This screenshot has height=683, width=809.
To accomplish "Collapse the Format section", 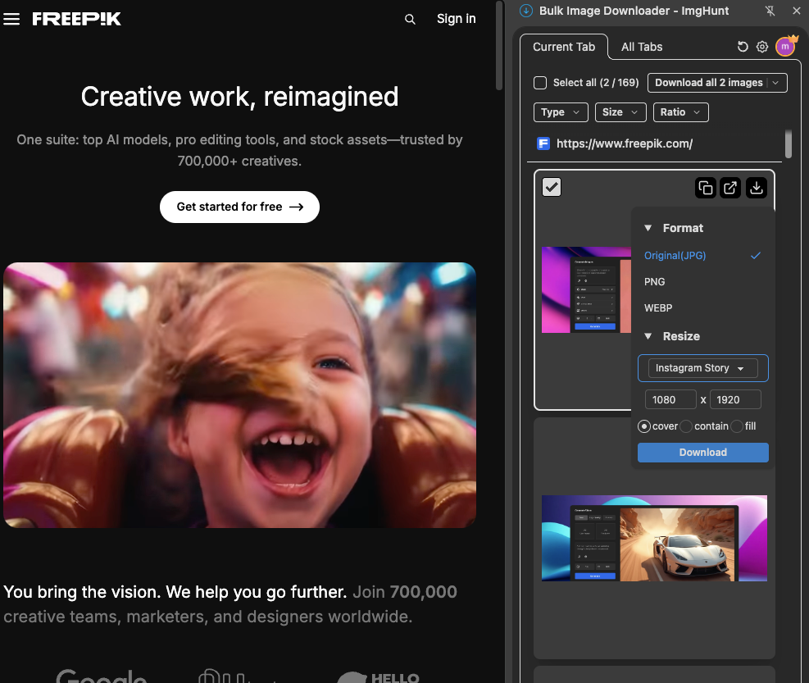I will (648, 228).
